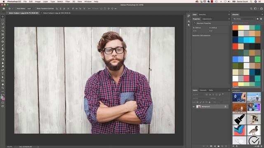264x148 pixels.
Task: Click the zoom percentage in the status bar
Action: point(9,147)
